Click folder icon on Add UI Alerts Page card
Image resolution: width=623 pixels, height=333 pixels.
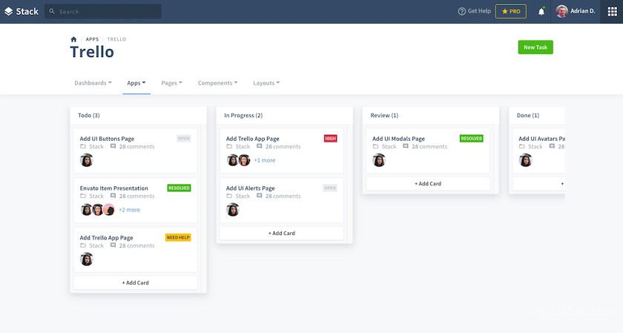(x=229, y=196)
